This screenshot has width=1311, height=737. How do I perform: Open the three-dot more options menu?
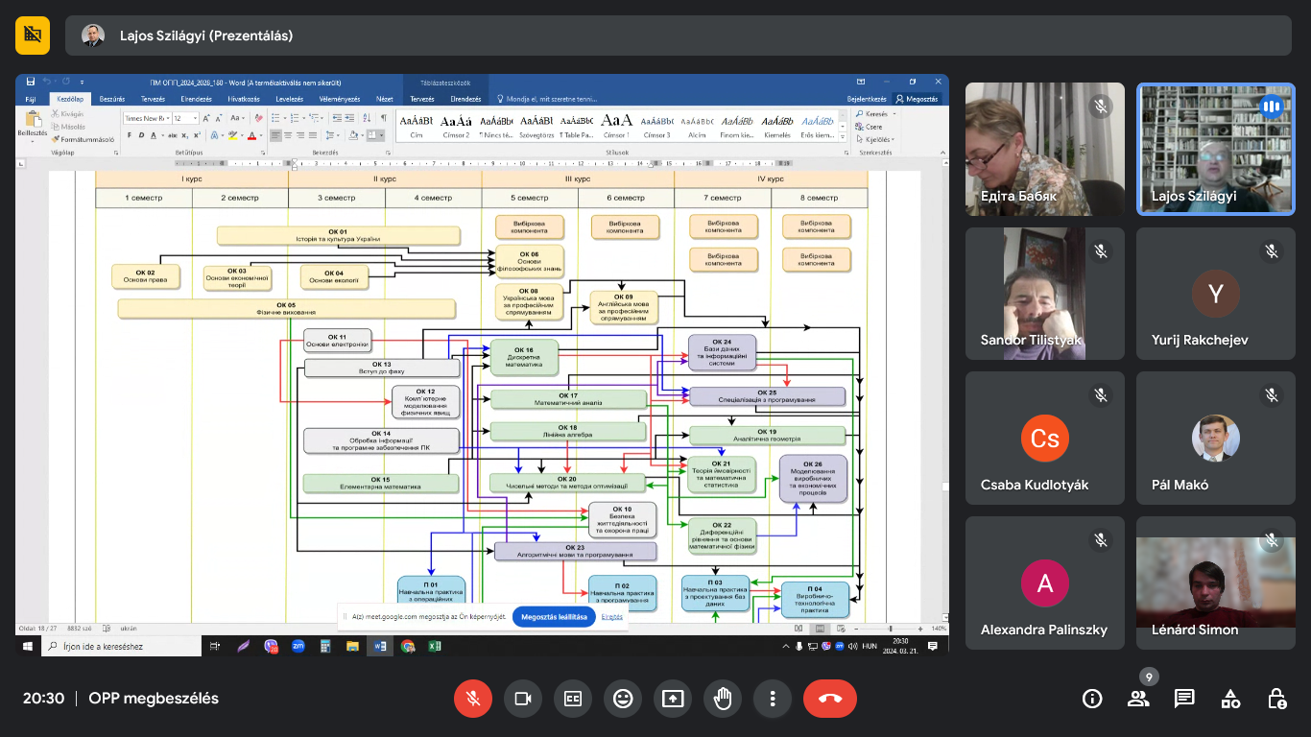(773, 699)
